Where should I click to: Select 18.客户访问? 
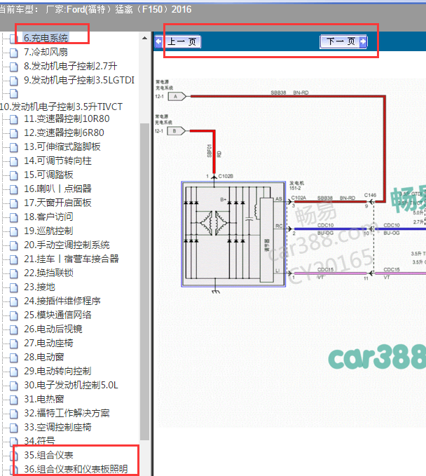48,217
